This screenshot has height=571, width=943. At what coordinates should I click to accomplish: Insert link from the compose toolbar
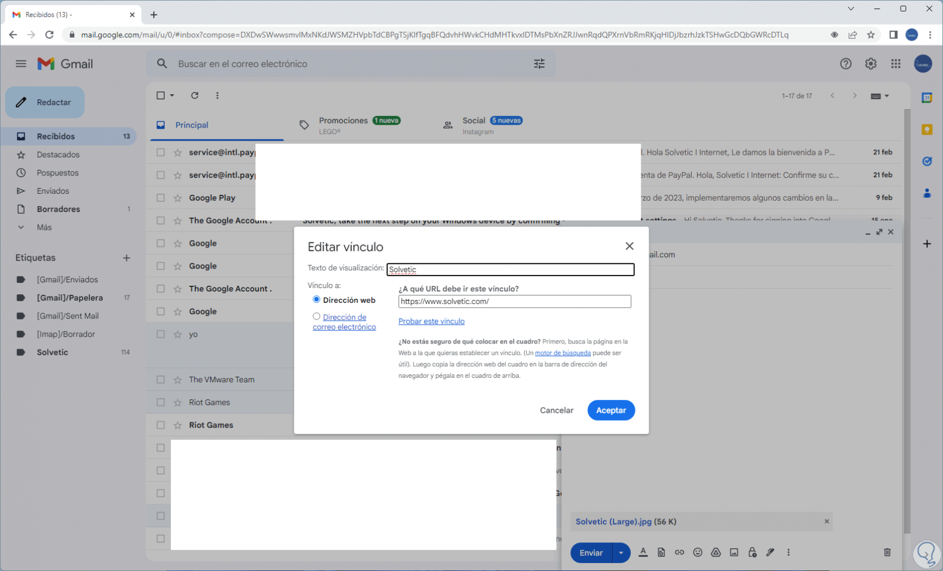680,552
